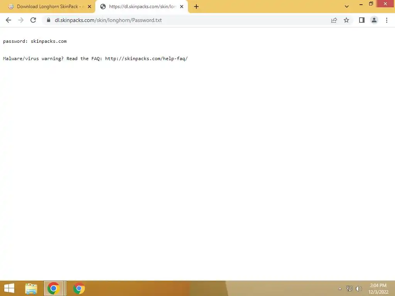This screenshot has width=395, height=296.
Task: Open the Windows Start menu
Action: pos(9,288)
